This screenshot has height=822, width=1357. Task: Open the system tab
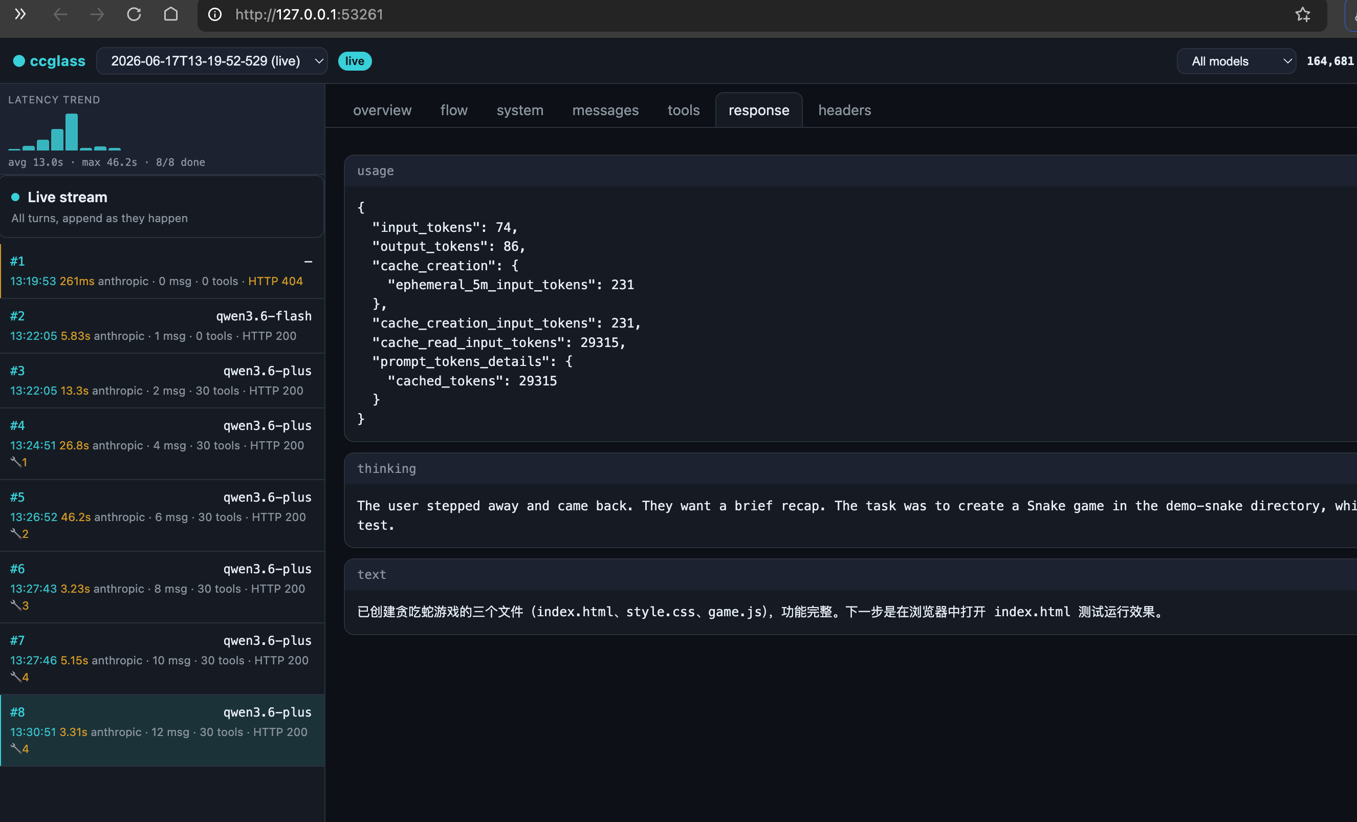520,110
